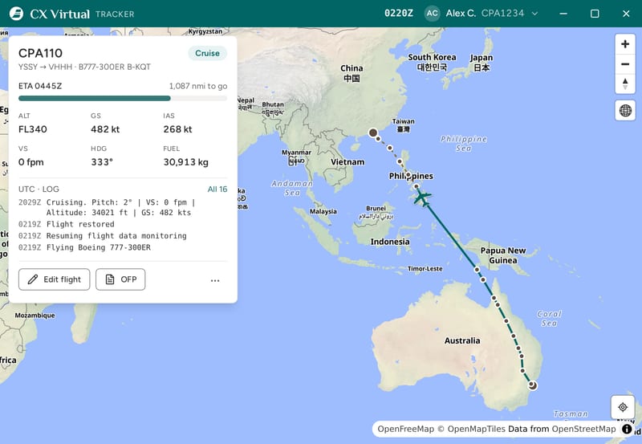This screenshot has width=642, height=444.
Task: Click the CX Virtual logo icon
Action: (16, 14)
